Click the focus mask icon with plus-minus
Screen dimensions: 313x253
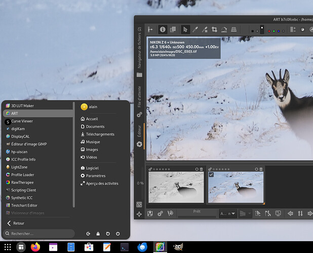pos(293,30)
